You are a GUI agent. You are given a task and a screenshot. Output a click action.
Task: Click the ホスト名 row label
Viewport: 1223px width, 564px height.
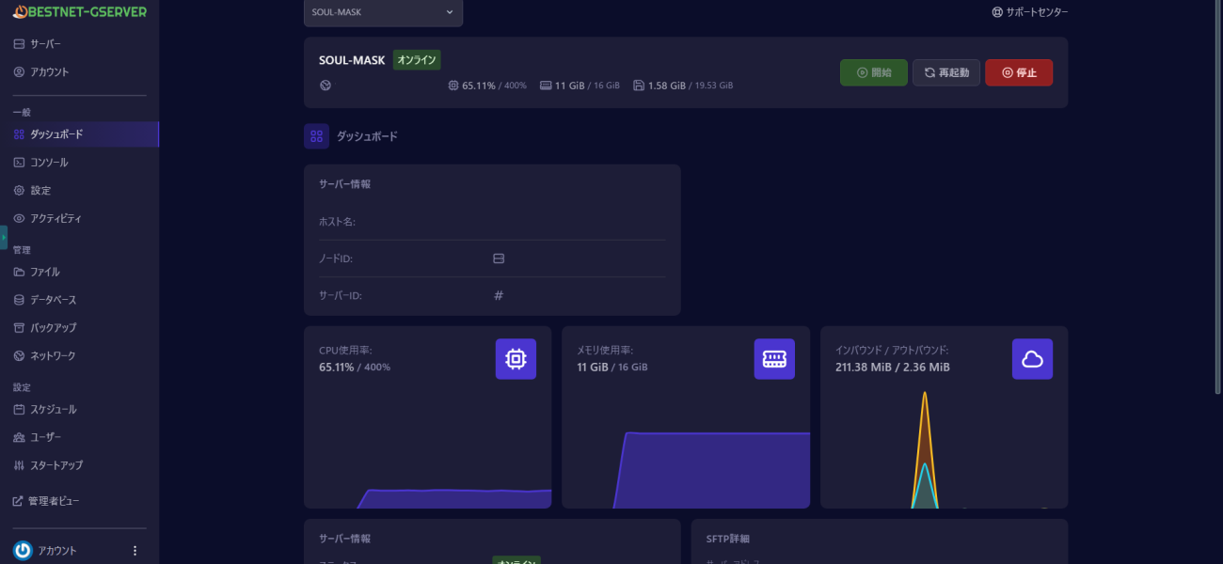click(337, 222)
